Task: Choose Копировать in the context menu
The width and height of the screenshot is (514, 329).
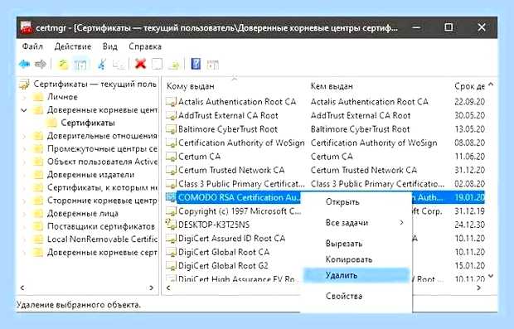Action: click(x=356, y=259)
